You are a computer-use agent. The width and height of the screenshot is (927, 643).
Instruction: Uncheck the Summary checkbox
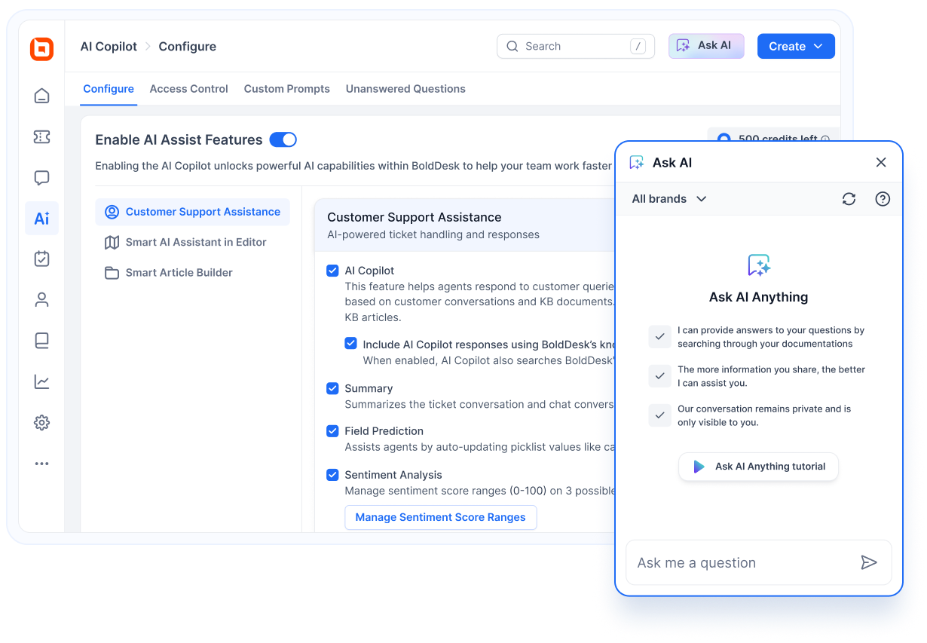point(332,388)
